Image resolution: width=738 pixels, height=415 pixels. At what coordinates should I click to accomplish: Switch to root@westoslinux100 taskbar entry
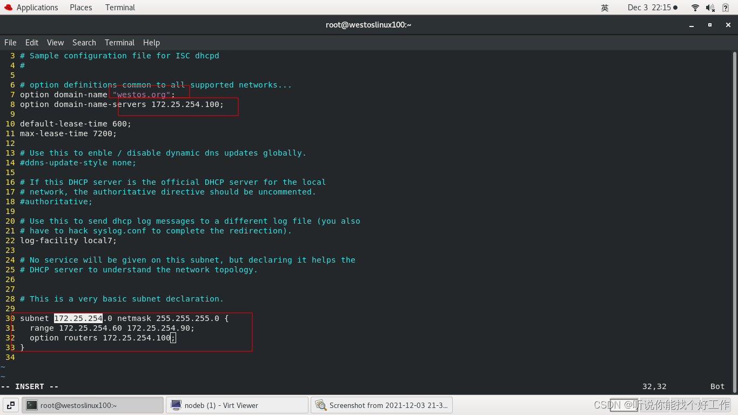(x=92, y=405)
